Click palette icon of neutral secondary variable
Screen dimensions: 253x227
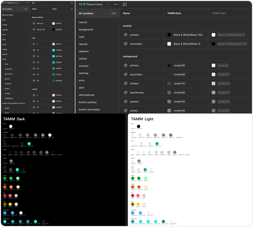(x=126, y=44)
